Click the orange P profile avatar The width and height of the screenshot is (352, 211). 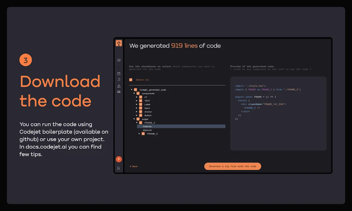[119, 159]
